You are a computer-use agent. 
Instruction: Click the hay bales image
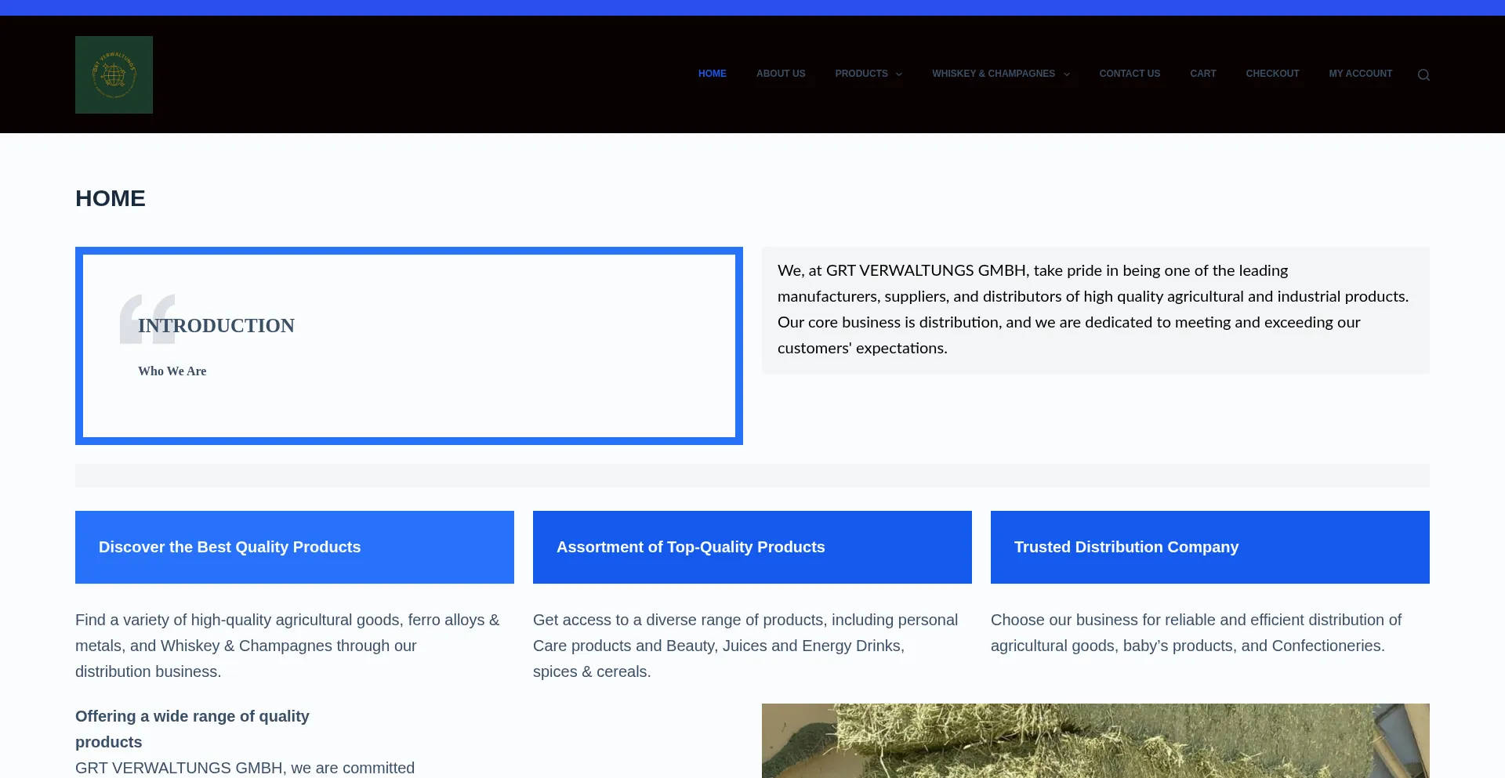[1095, 740]
